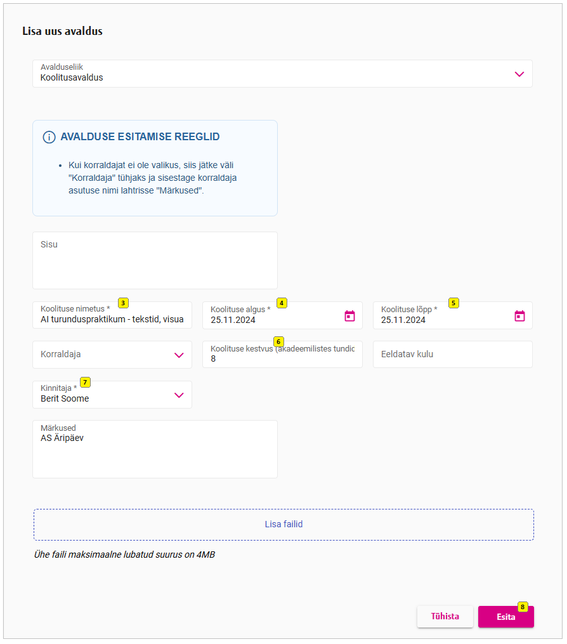The width and height of the screenshot is (567, 644).
Task: Click the Kinnitaja field showing Berit Soome
Action: pyautogui.click(x=101, y=395)
